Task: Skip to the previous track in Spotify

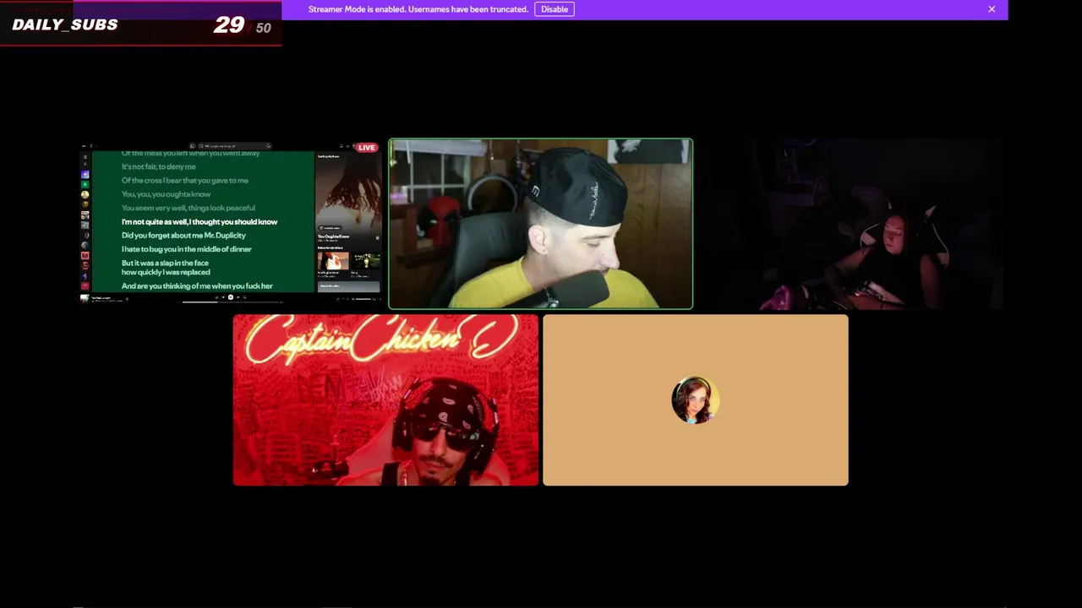Action: 222,297
